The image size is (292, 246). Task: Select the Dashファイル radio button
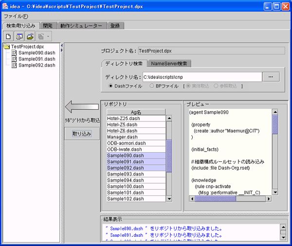110,86
